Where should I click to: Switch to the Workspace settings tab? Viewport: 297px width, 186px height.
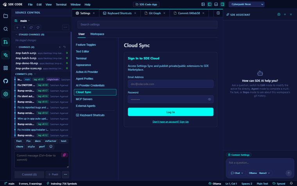[97, 34]
